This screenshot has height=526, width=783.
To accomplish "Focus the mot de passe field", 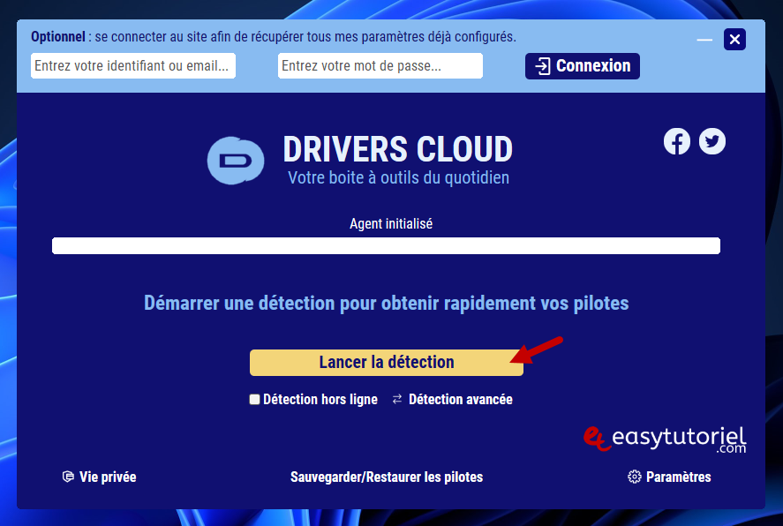I will coord(380,66).
